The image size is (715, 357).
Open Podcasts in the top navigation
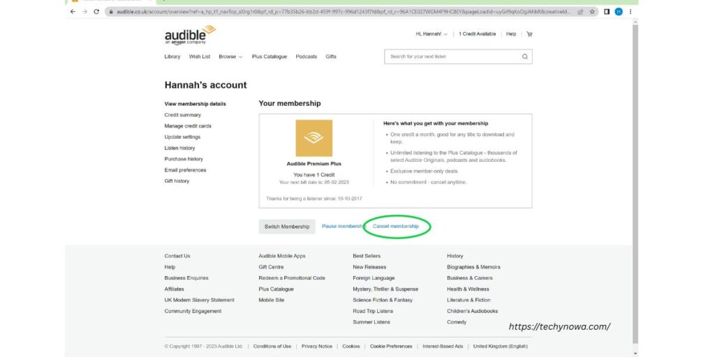point(307,57)
